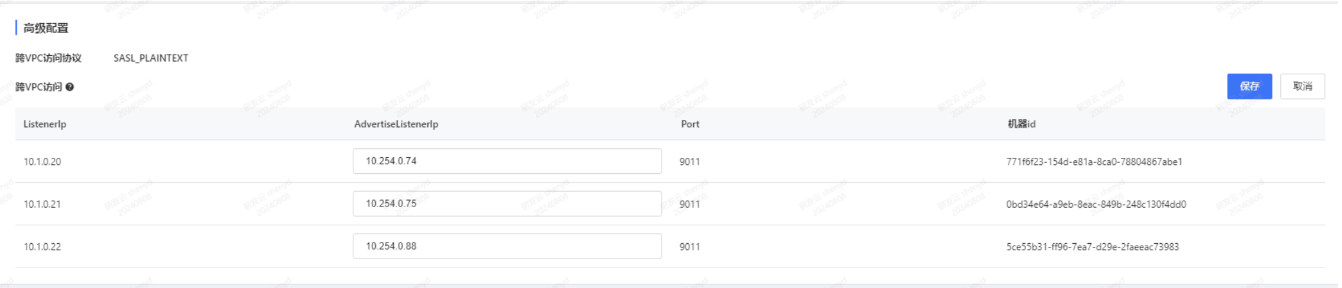The height and width of the screenshot is (288, 1342).
Task: Click the ListenerIp cell 10.1.0.21
Action: point(42,204)
